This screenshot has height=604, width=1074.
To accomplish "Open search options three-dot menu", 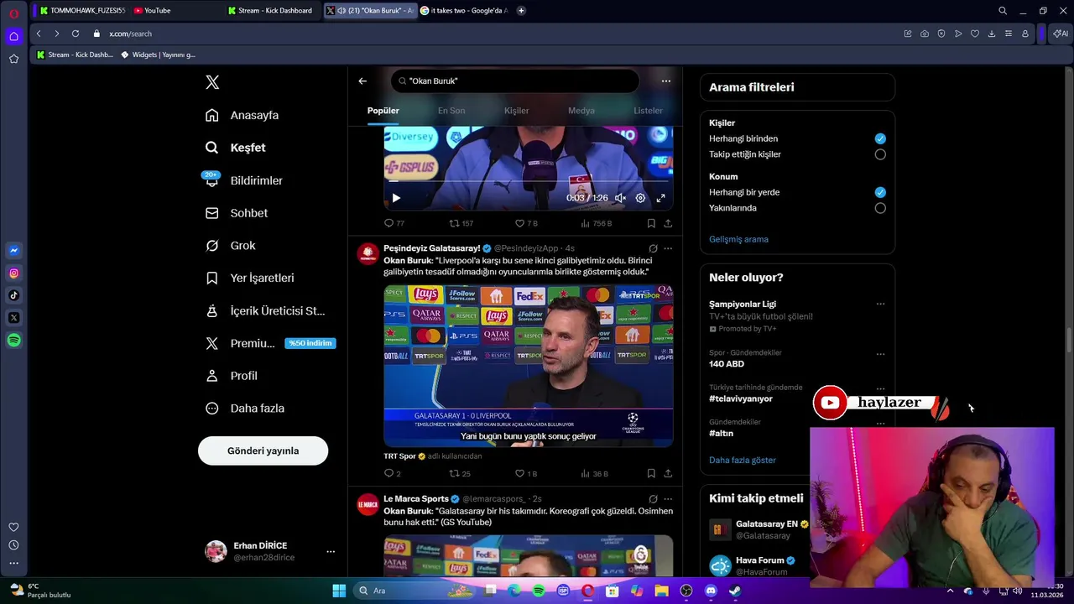I will [665, 81].
